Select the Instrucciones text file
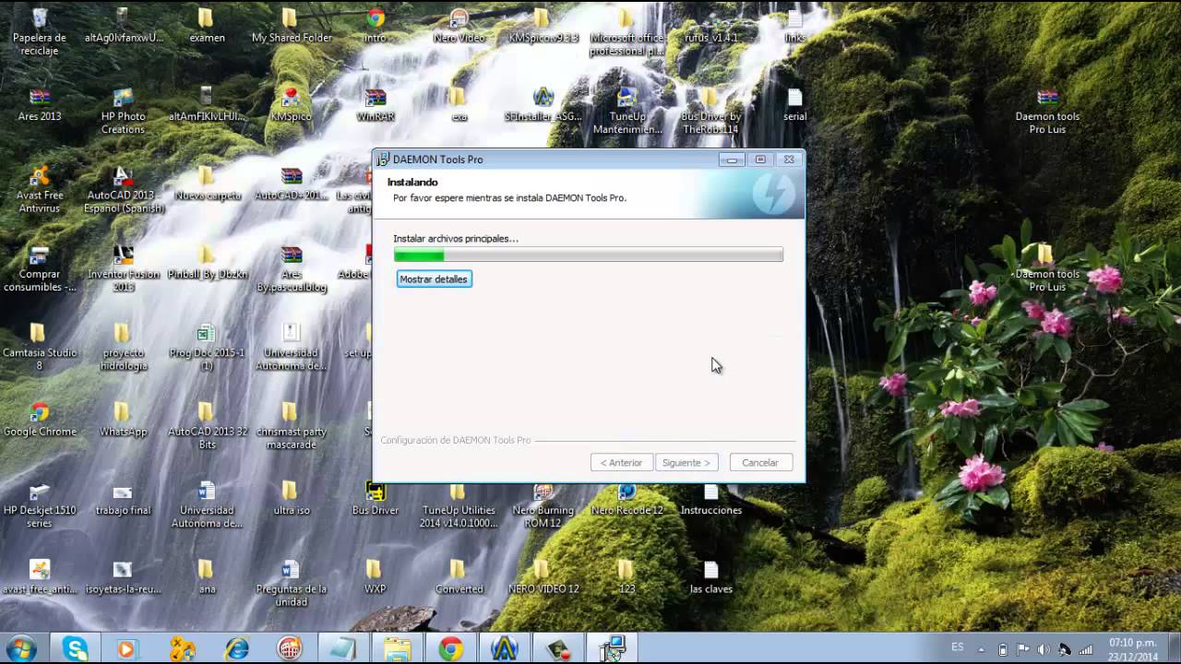Image resolution: width=1181 pixels, height=664 pixels. [x=710, y=497]
